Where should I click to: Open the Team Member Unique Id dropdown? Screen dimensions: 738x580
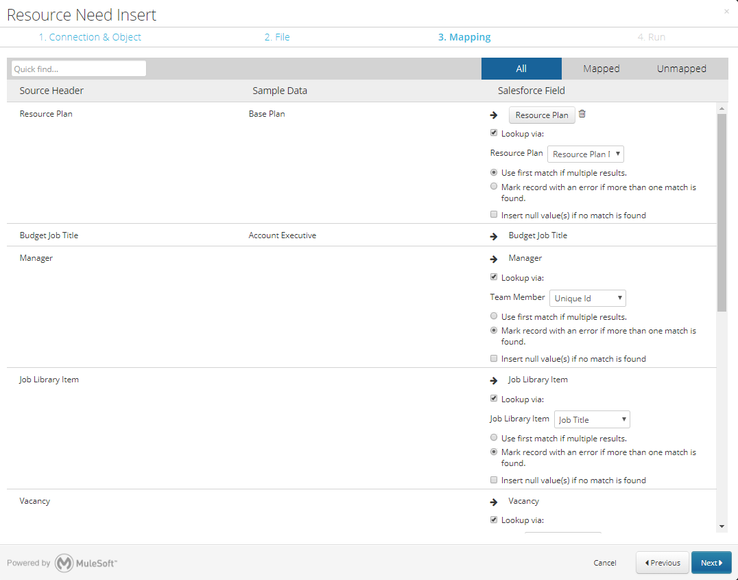(588, 298)
